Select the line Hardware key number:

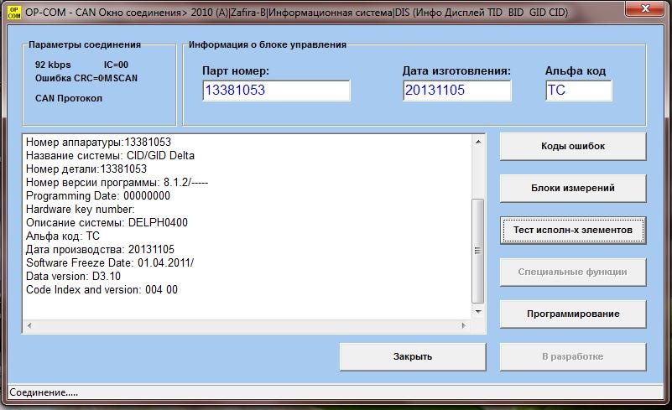(x=81, y=209)
